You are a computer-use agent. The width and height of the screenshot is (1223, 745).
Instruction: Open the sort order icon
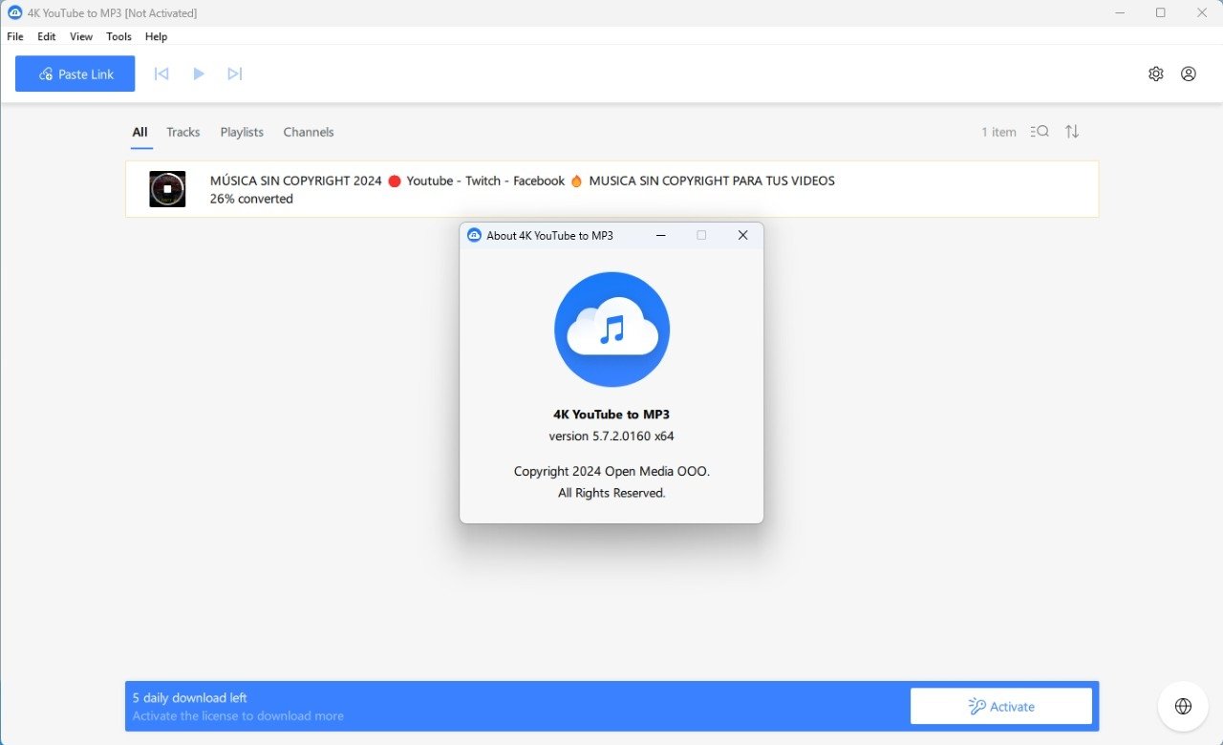click(1072, 132)
